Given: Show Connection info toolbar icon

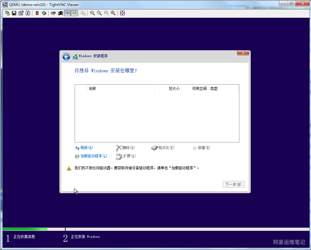Looking at the screenshot, I should (28, 13).
